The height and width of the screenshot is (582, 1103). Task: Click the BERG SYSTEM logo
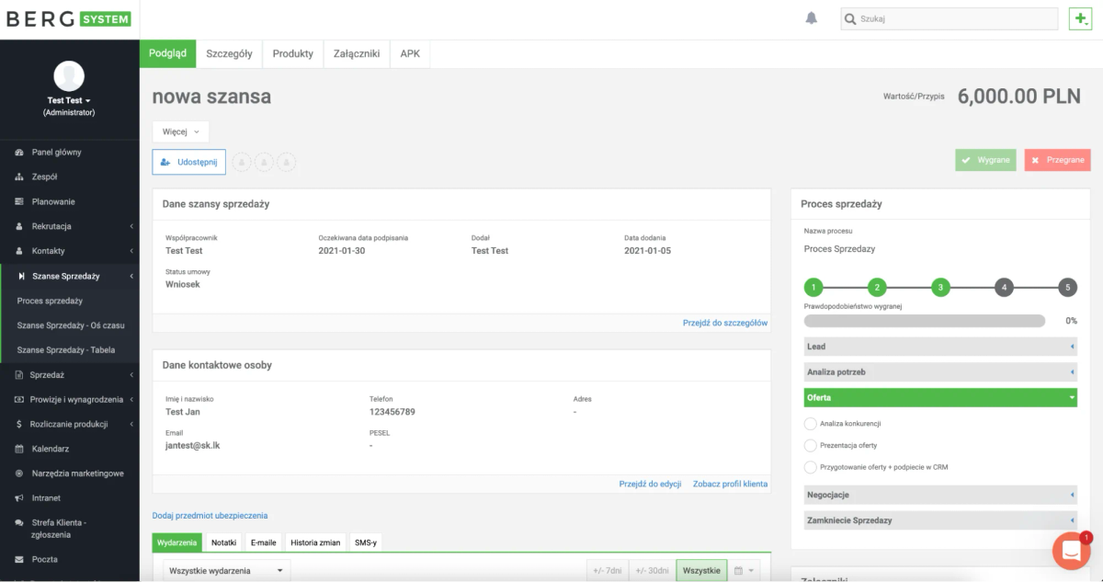(68, 19)
